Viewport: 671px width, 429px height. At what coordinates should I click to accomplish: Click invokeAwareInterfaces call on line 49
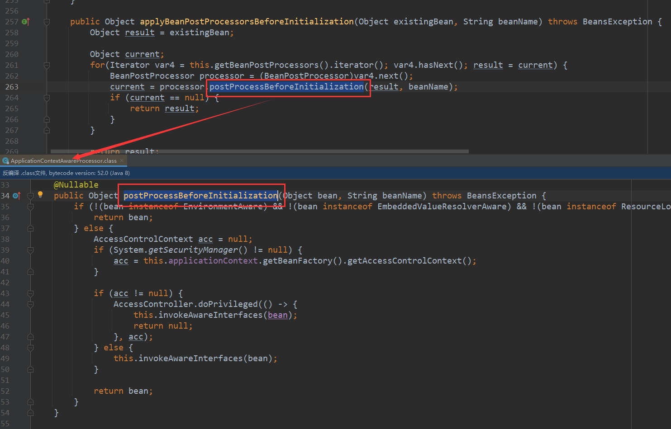tap(190, 358)
